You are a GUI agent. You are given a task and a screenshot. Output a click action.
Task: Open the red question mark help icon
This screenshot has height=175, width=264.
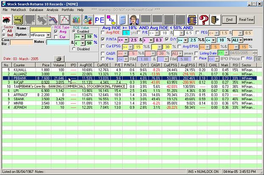click(203, 19)
